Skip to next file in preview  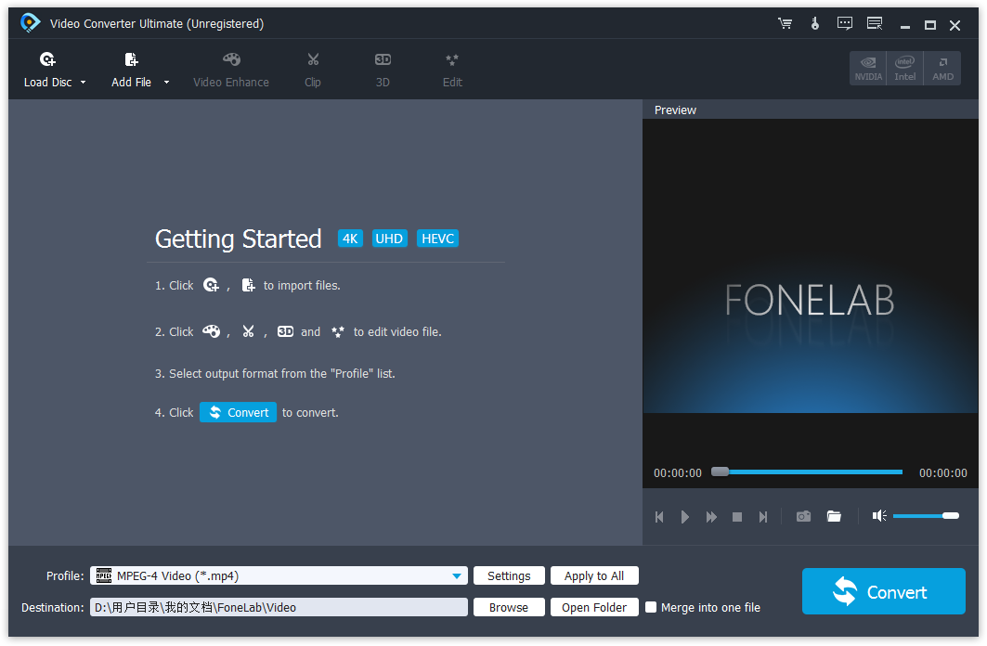pyautogui.click(x=763, y=516)
